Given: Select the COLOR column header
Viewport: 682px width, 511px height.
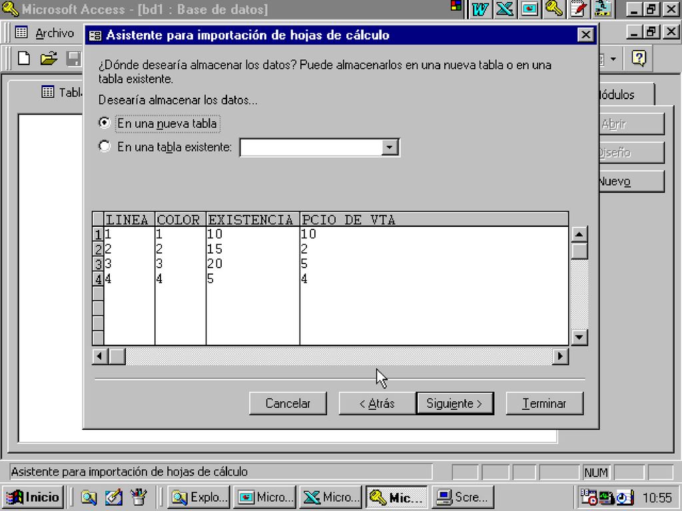Looking at the screenshot, I should coord(180,220).
